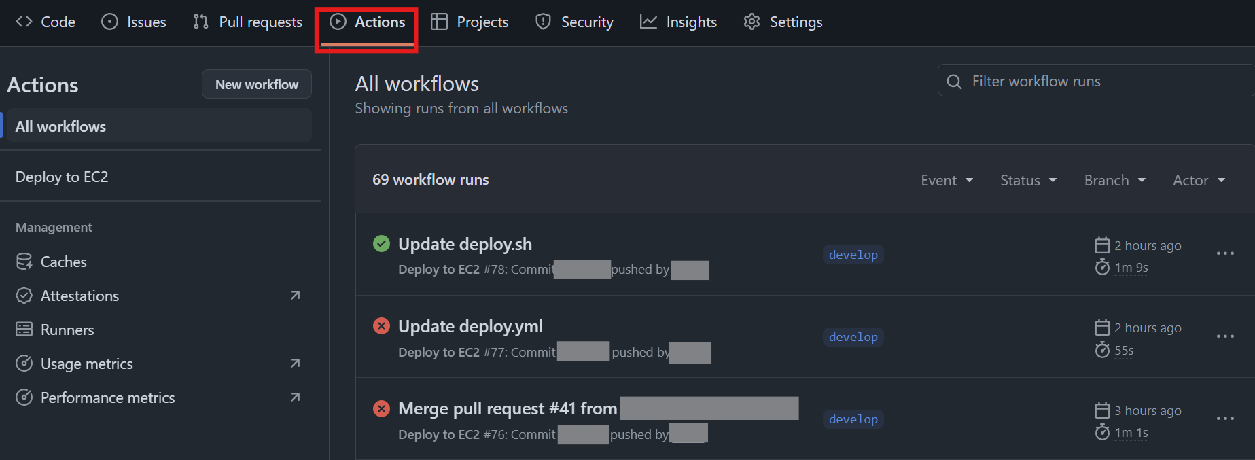1255x460 pixels.
Task: Click the Security shield icon
Action: (x=543, y=22)
